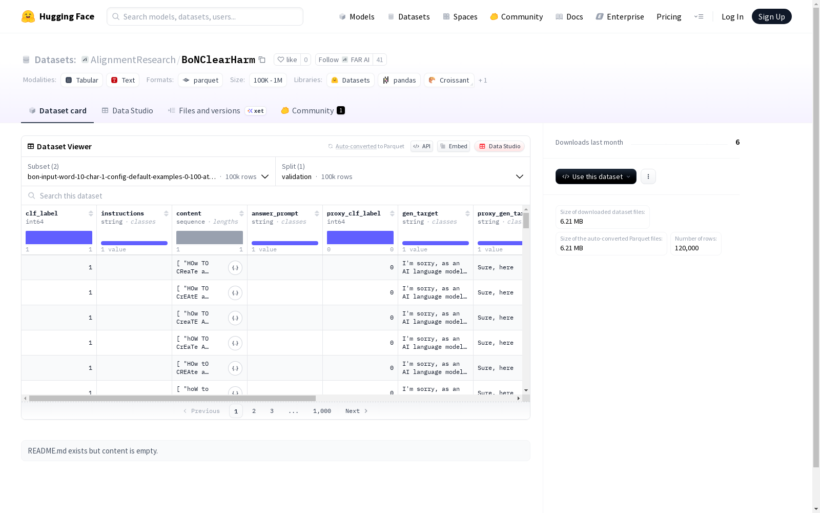Switch to the Dataset card tab
Image resolution: width=820 pixels, height=513 pixels.
click(57, 111)
